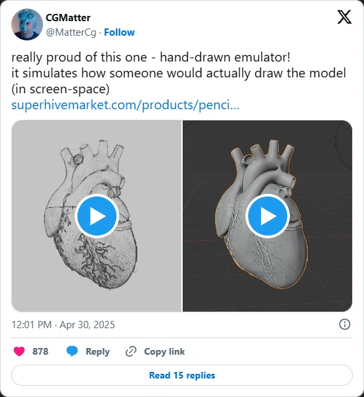
Task: Click the 878 likes count
Action: pyautogui.click(x=40, y=351)
